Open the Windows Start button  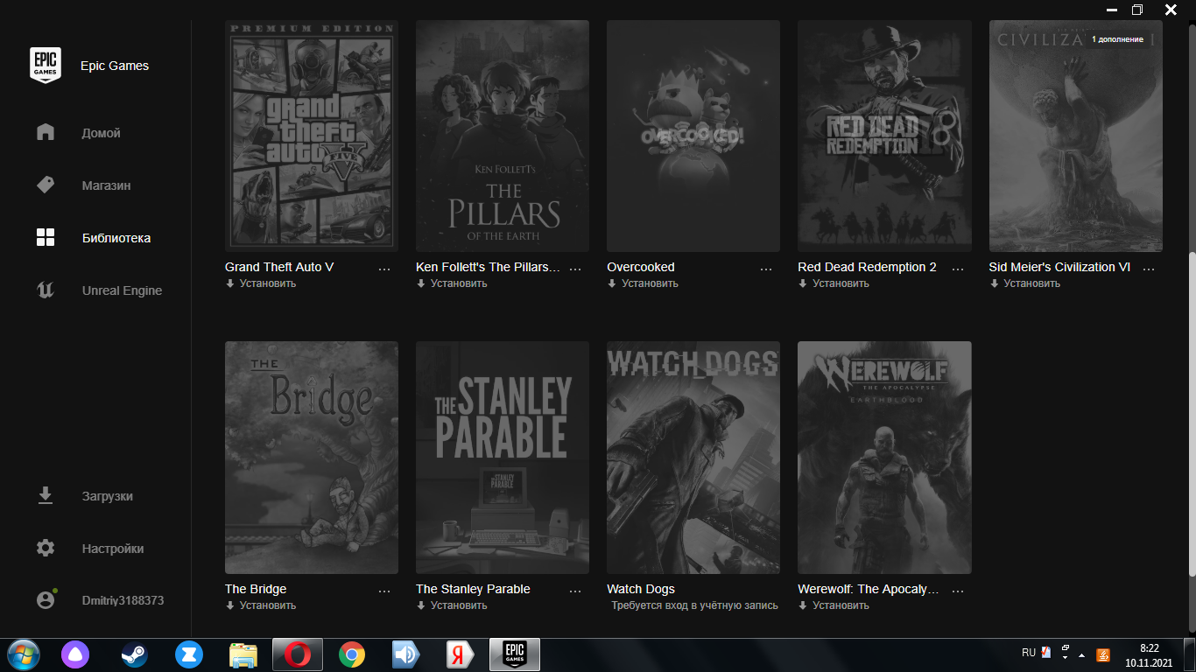[23, 654]
